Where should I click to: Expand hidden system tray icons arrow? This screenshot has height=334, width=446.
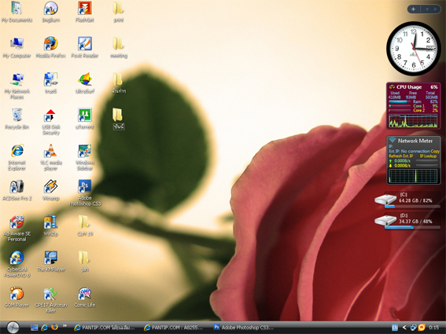404,328
